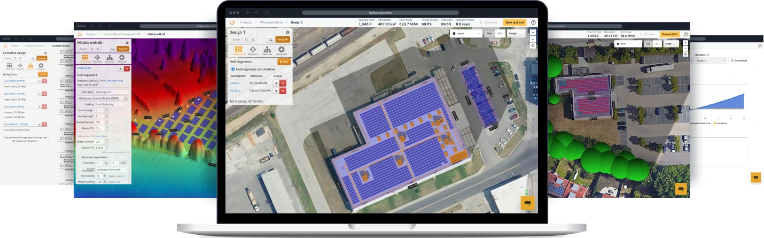The height and width of the screenshot is (238, 764).
Task: Zoom in on the map with plus
Action: [x=533, y=33]
